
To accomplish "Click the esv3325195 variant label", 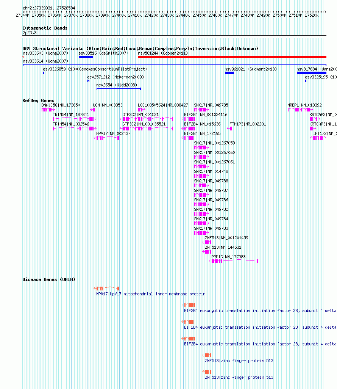I will pyautogui.click(x=321, y=77).
